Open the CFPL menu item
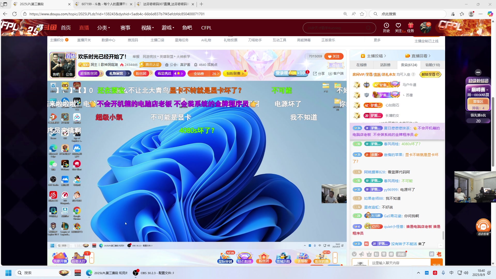Viewport: 496px width, 279px height. pyautogui.click(x=206, y=28)
